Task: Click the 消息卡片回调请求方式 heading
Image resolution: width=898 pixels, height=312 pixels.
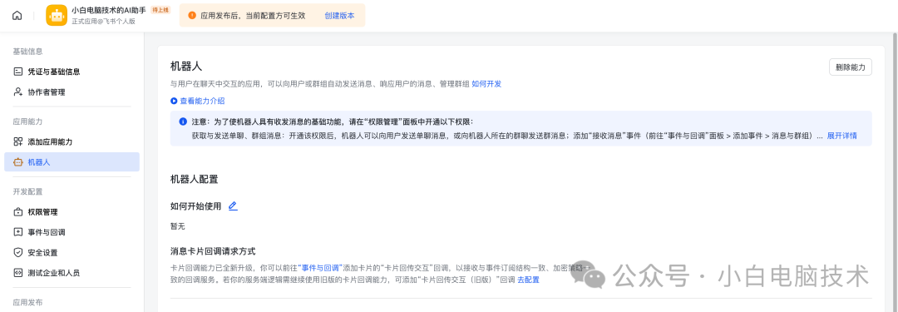Action: tap(213, 251)
